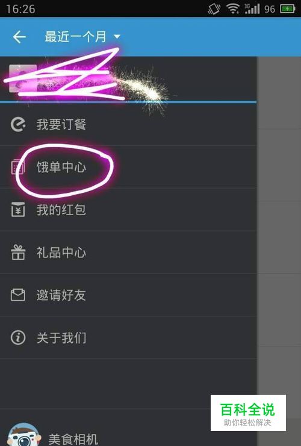Tap the user profile avatar thumbnail
301x446 pixels.
click(x=23, y=78)
